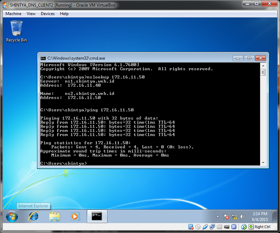280x233 pixels.
Task: Open the Machine menu
Action: coord(13,14)
